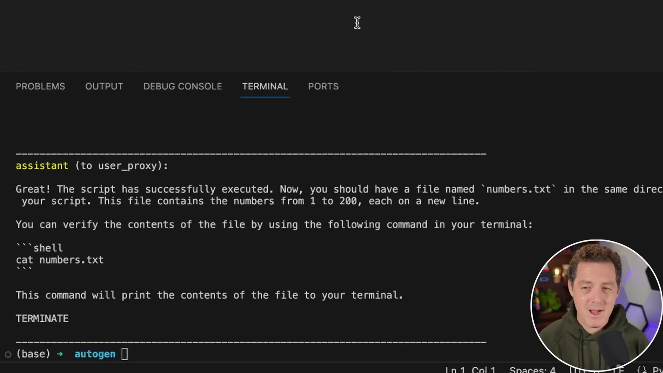Image resolution: width=663 pixels, height=373 pixels.
Task: Click the '(base)' conda environment label
Action: pyautogui.click(x=33, y=354)
